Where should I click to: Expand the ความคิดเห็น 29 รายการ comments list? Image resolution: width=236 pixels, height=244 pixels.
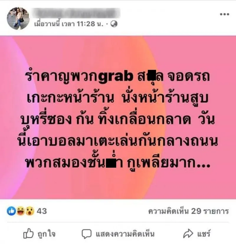pyautogui.click(x=189, y=211)
